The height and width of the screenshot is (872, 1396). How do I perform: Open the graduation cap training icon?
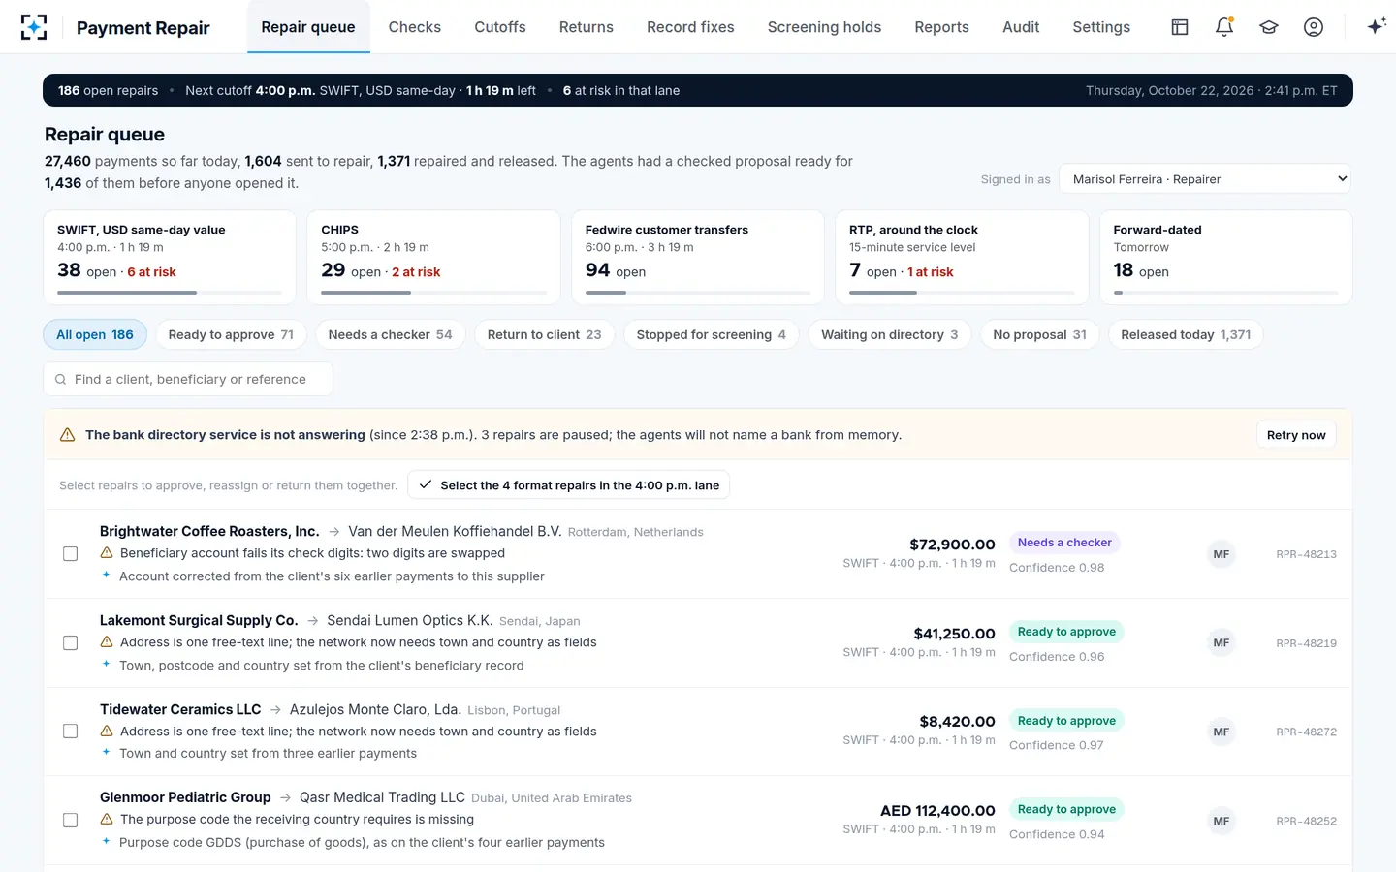1269,27
